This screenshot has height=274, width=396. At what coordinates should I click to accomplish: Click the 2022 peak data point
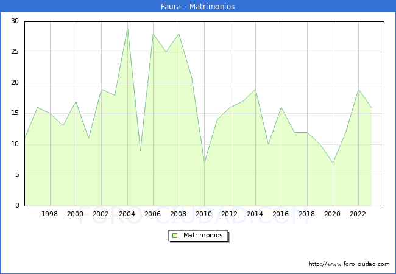tap(358, 89)
